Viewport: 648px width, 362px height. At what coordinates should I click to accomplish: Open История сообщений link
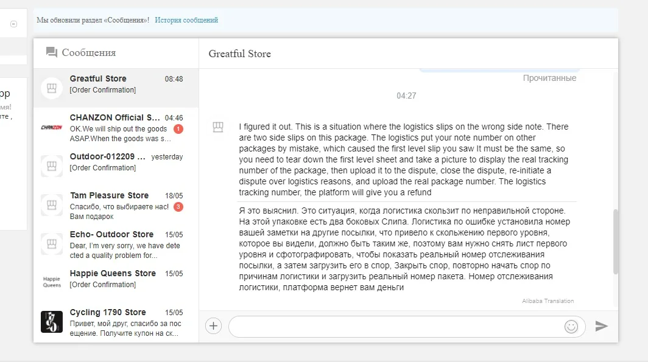pos(186,20)
